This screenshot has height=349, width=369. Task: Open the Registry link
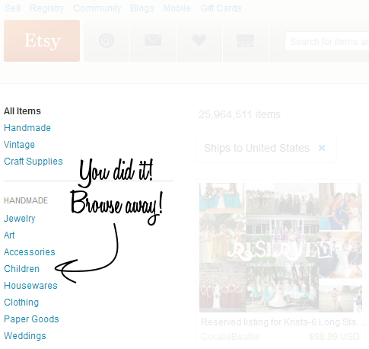[x=47, y=8]
